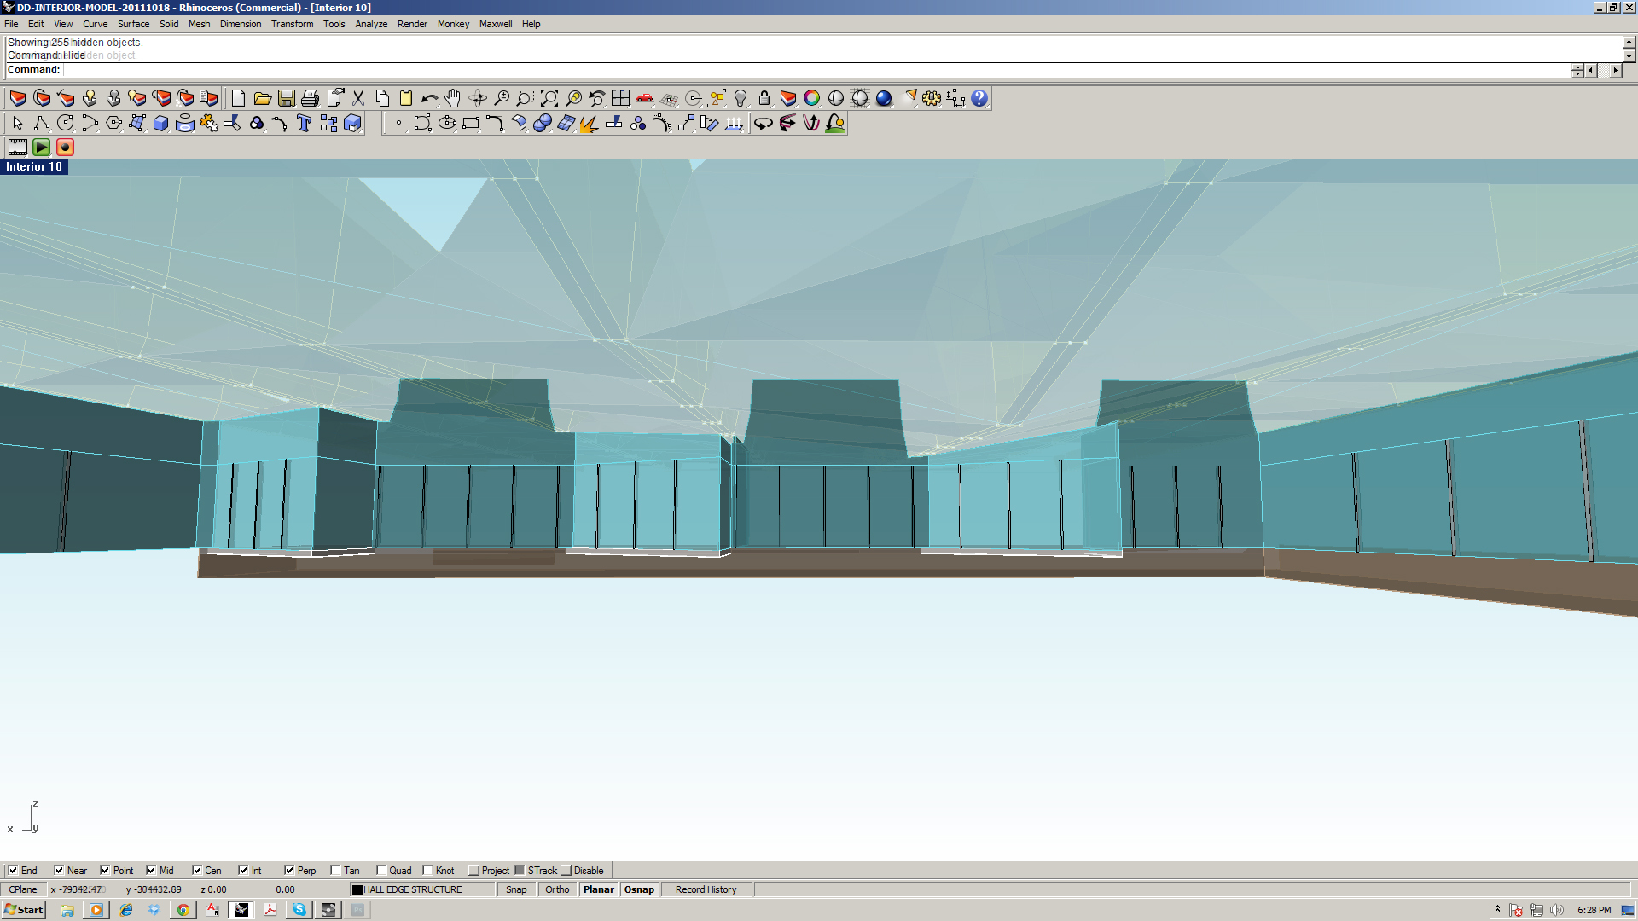Expand the Interior 10 viewport title menu
This screenshot has height=921, width=1638.
pyautogui.click(x=34, y=167)
